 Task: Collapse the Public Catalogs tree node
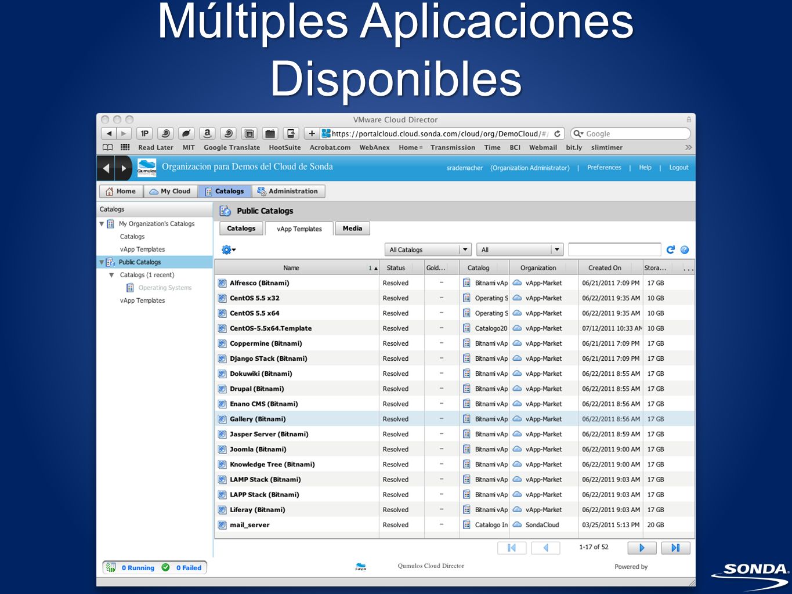(102, 262)
